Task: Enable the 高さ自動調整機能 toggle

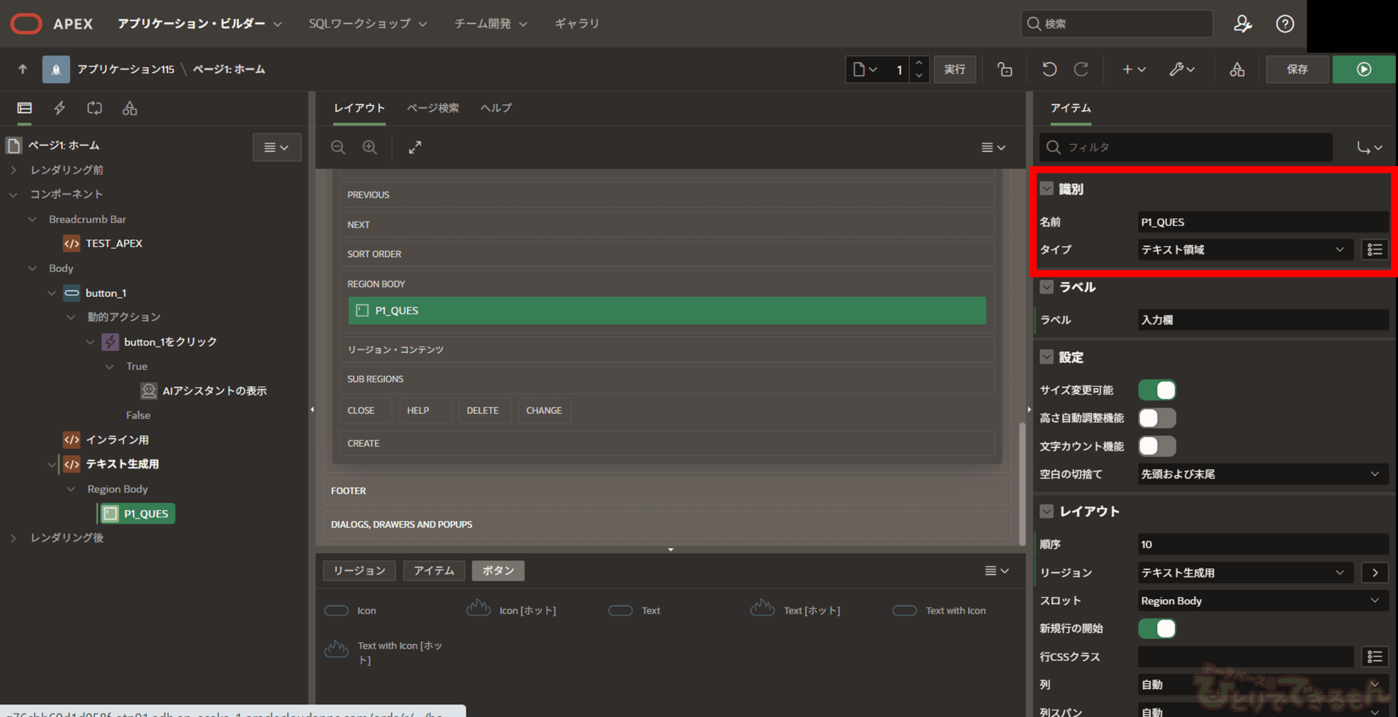Action: 1157,418
